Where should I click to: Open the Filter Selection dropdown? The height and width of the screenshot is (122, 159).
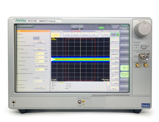tap(39, 42)
